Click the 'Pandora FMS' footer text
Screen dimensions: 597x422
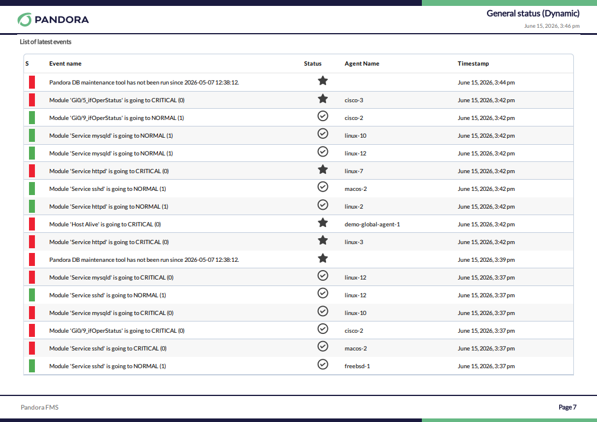(x=40, y=407)
